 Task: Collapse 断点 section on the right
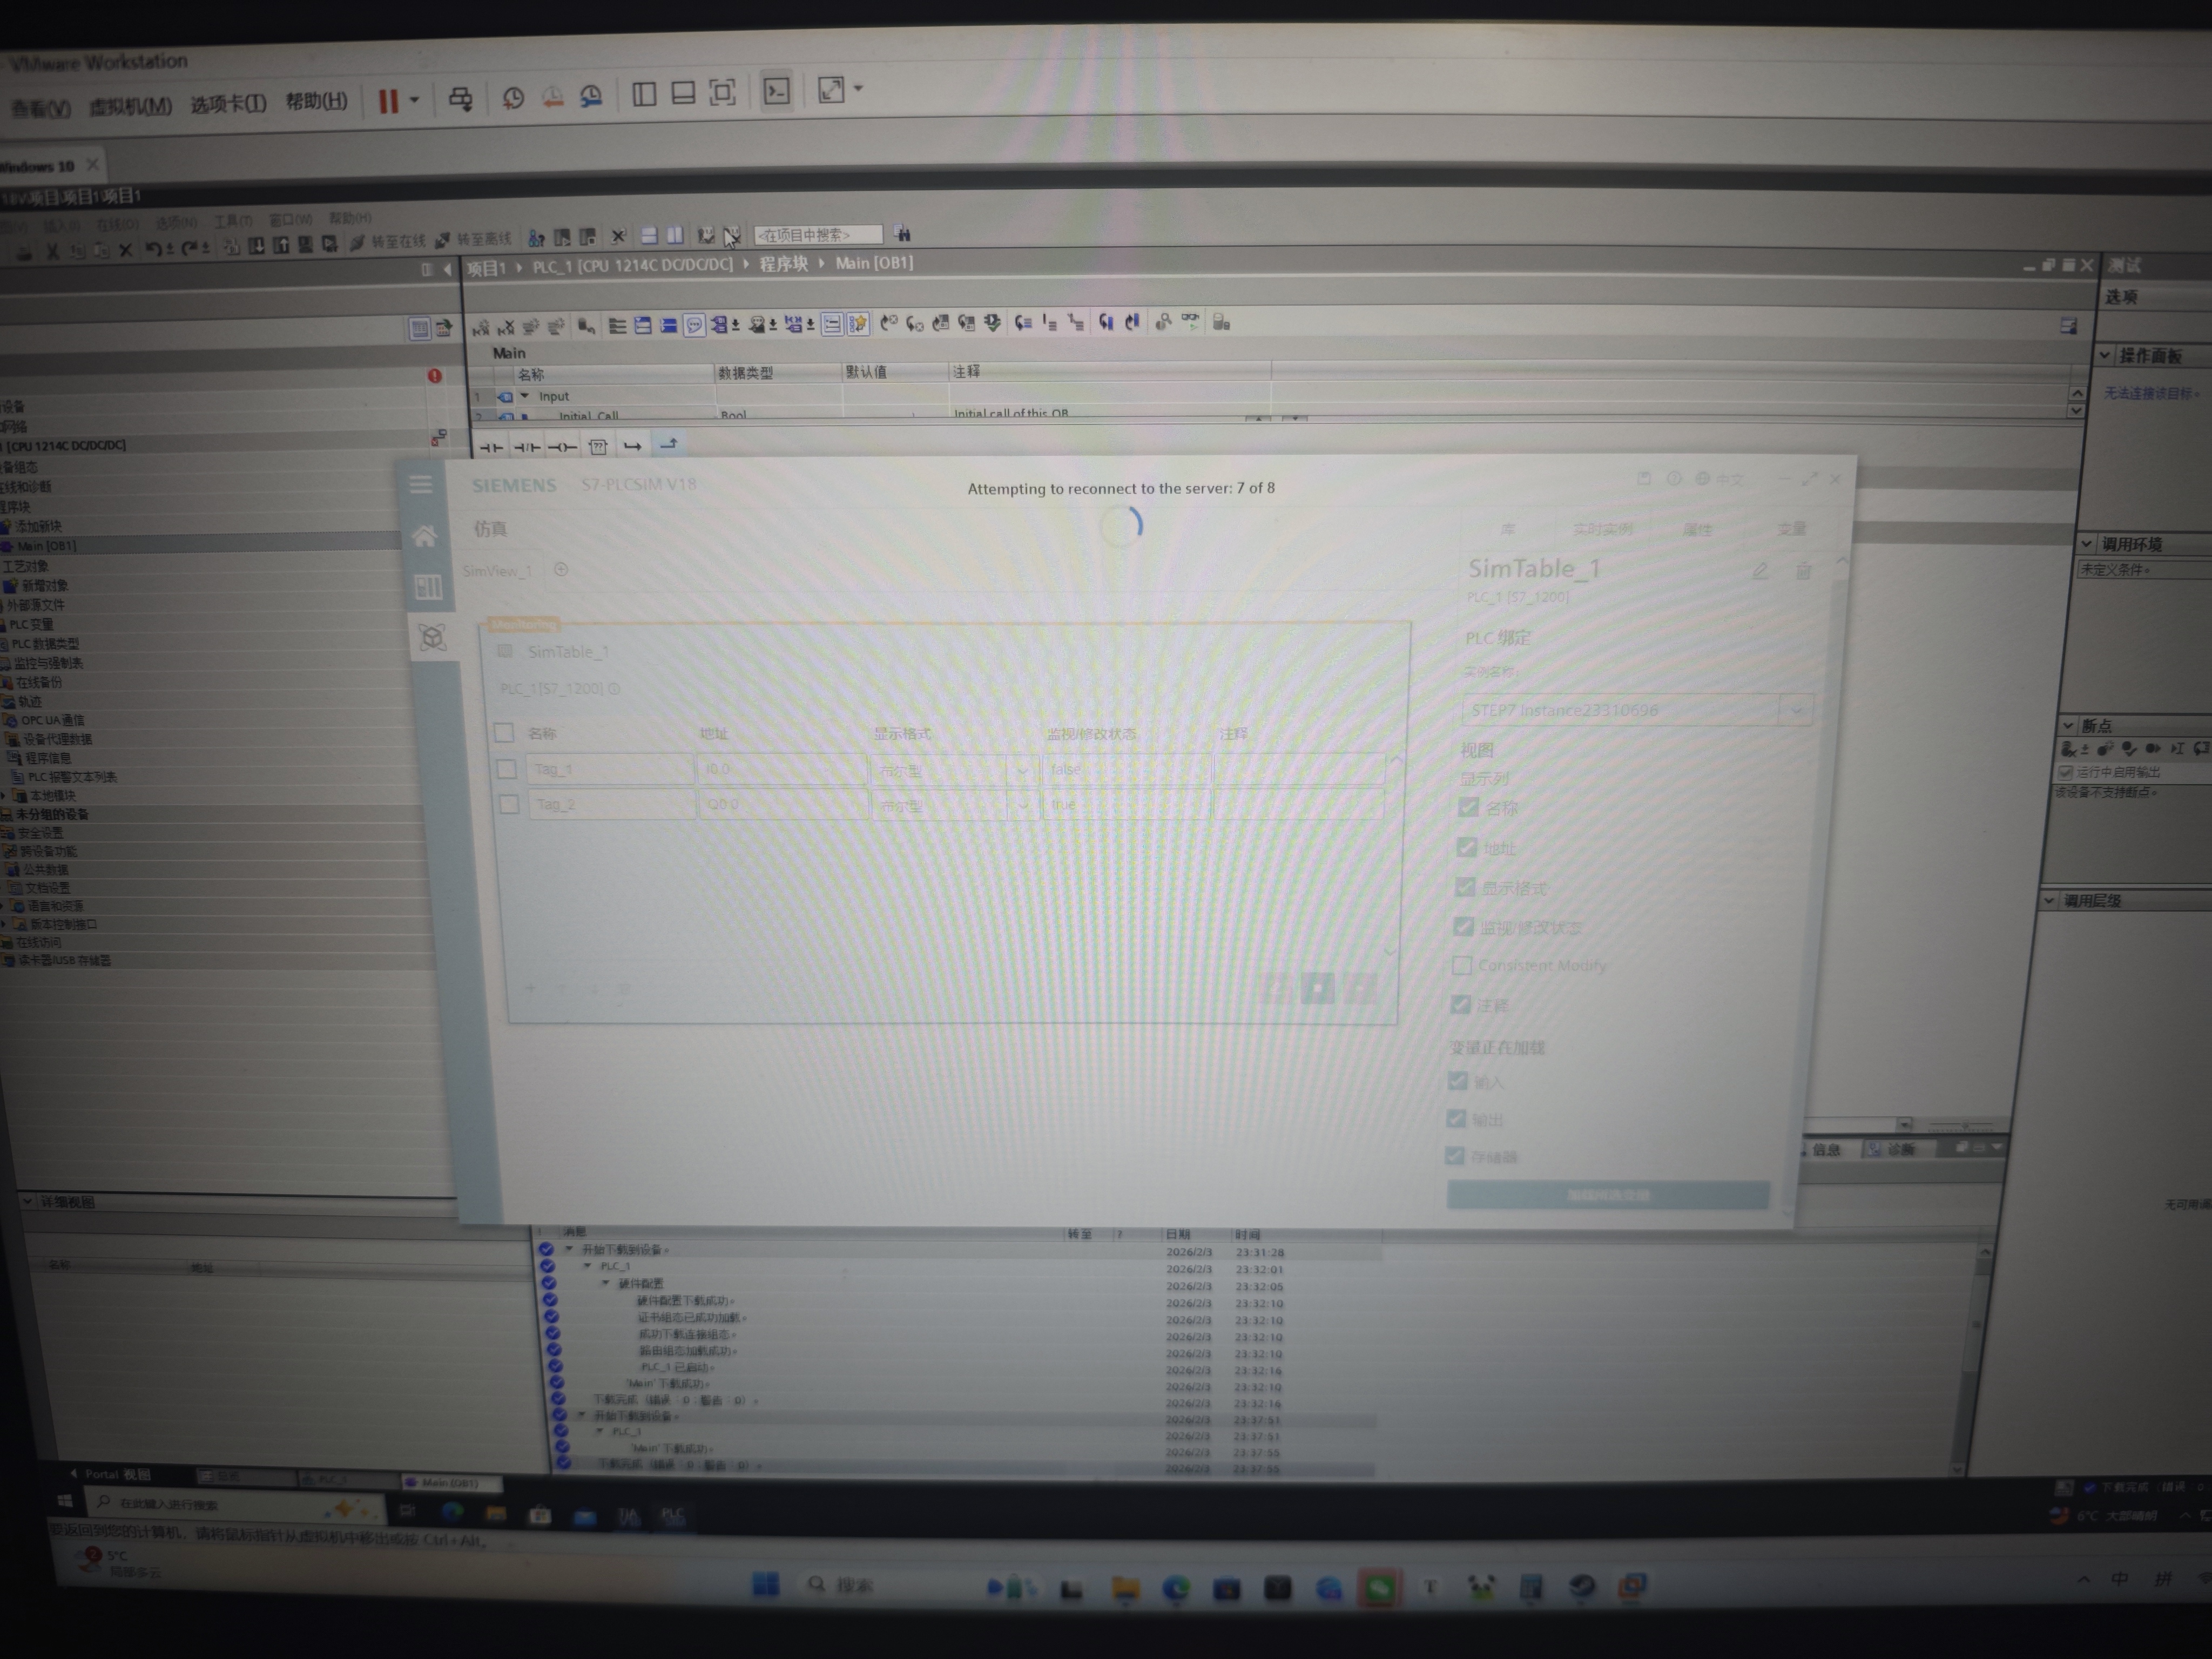point(2068,725)
